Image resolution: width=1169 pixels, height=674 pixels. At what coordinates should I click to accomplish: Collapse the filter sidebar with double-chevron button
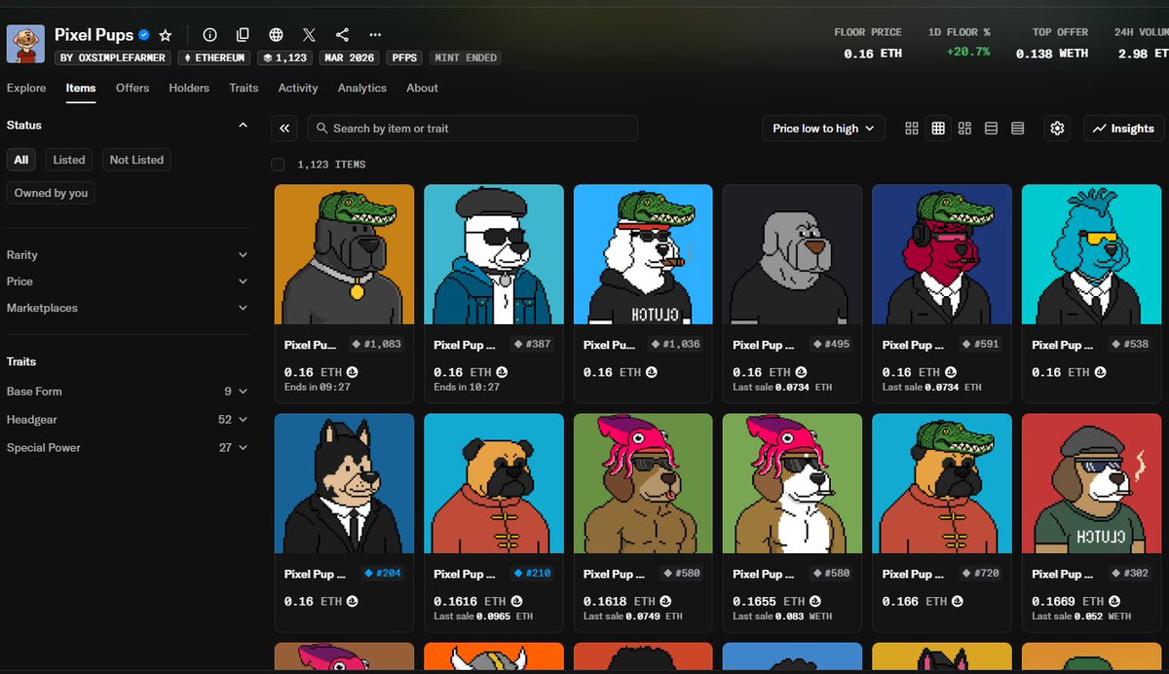pyautogui.click(x=284, y=128)
